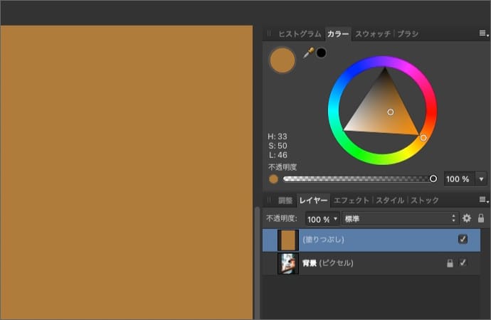This screenshot has height=320, width=491.
Task: Click the small brown circle beside the opacity slider
Action: (x=274, y=179)
